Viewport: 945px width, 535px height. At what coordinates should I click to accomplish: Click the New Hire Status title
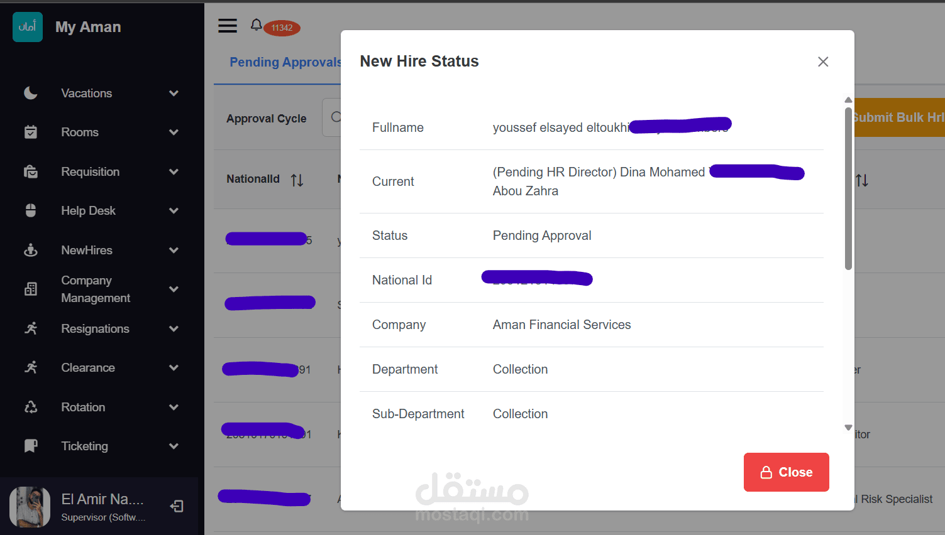click(x=419, y=61)
